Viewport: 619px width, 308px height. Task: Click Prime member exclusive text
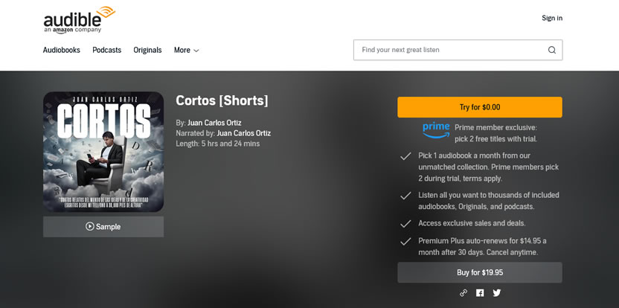(x=495, y=133)
